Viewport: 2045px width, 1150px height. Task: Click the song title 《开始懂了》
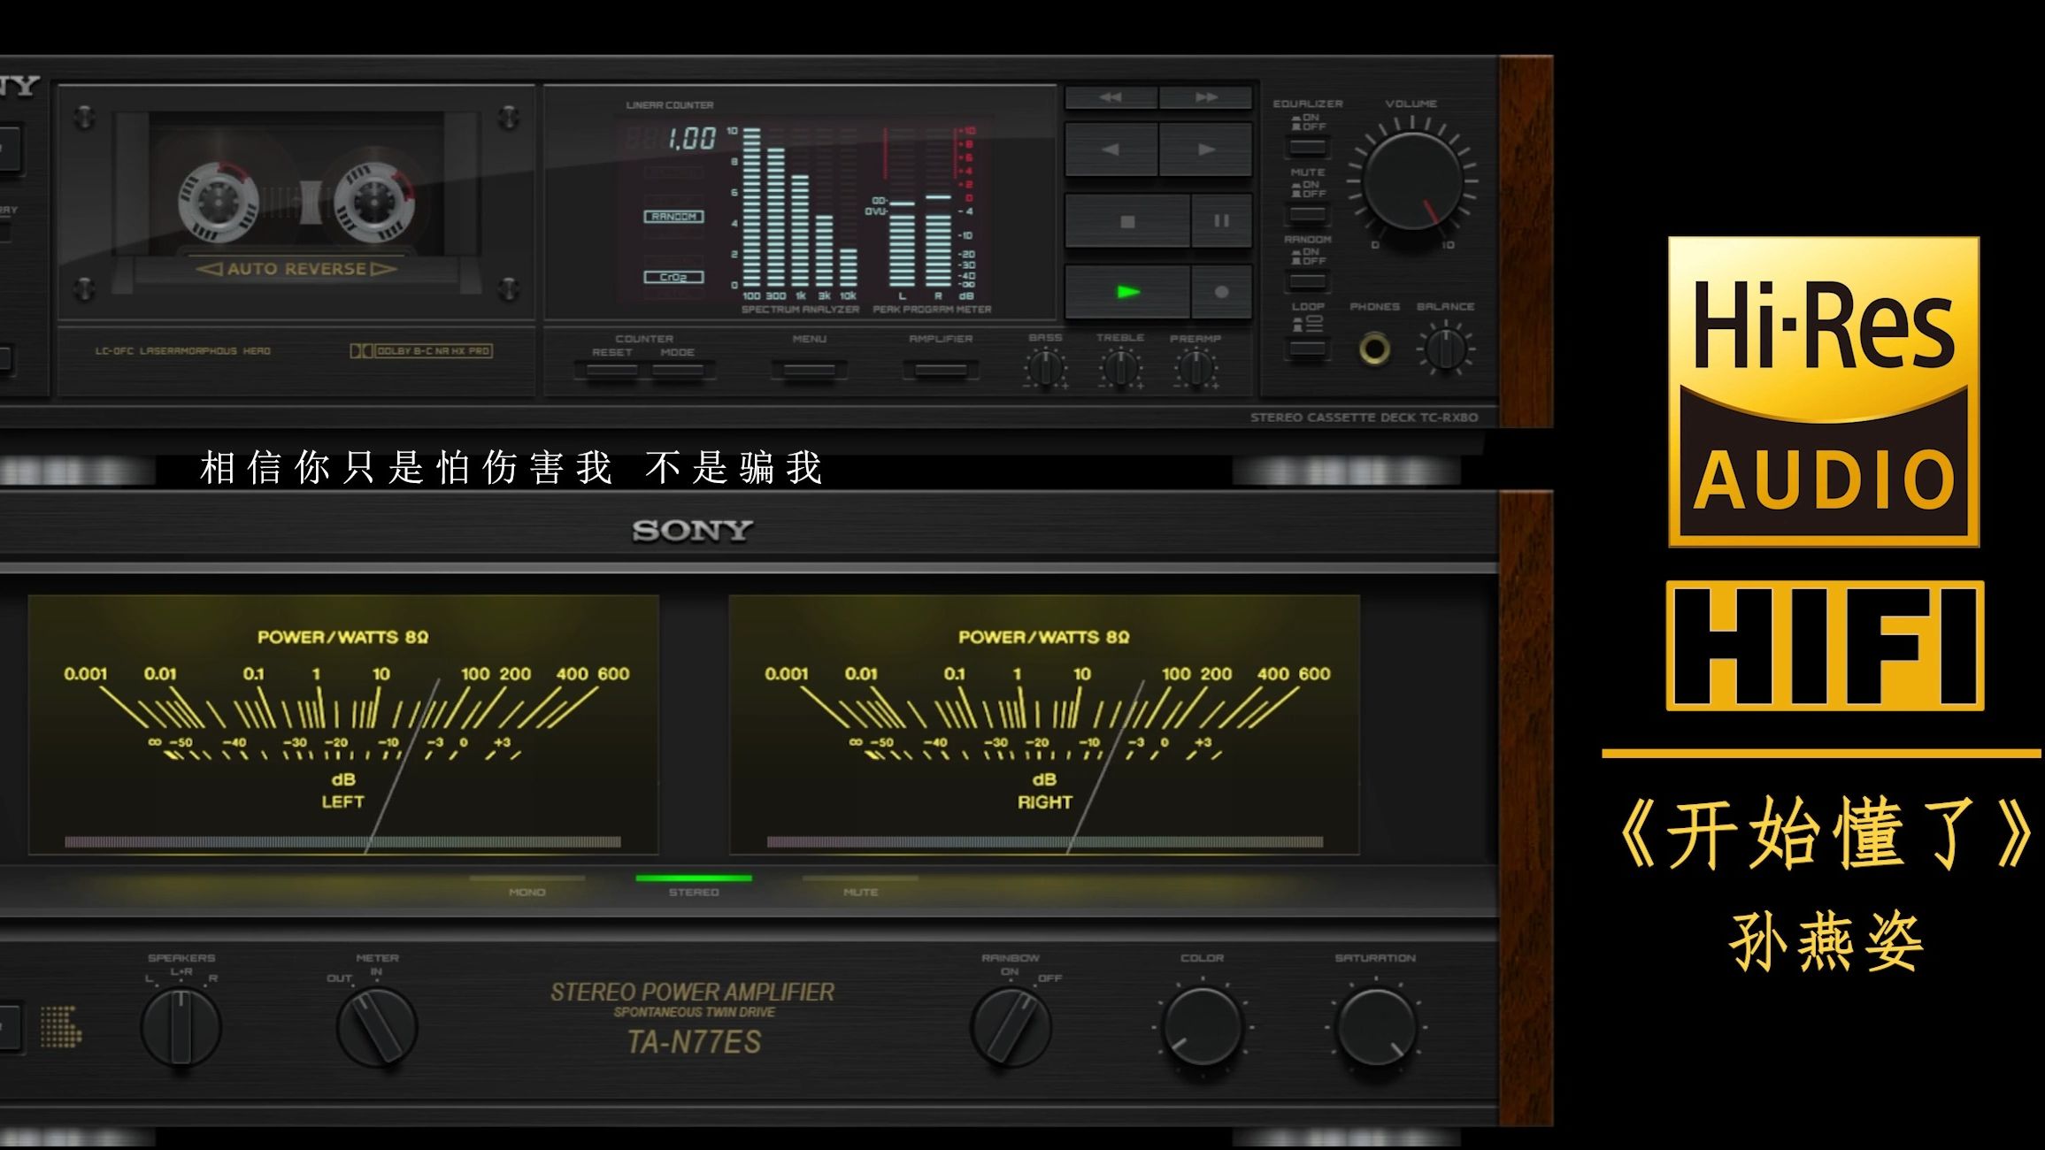1826,833
